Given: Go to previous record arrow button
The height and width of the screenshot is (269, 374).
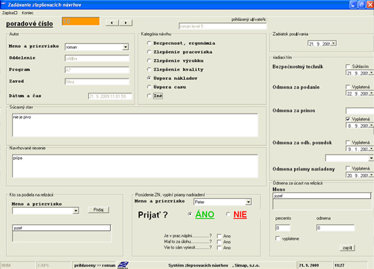Looking at the screenshot, I should [x=112, y=23].
